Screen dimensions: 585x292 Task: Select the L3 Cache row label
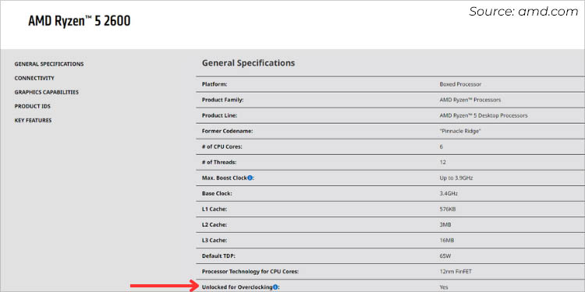click(214, 241)
